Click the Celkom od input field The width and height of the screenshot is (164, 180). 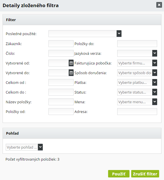point(61,82)
